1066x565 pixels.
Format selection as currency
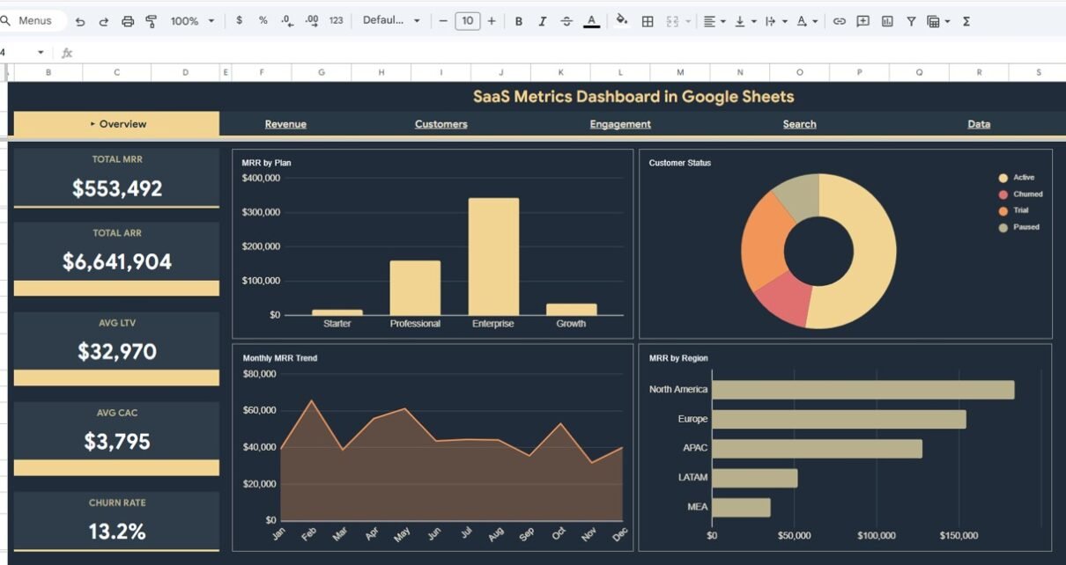point(239,21)
